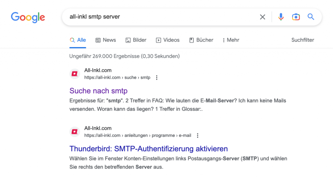Click the All-Inkl favicon of the first result

point(74,74)
